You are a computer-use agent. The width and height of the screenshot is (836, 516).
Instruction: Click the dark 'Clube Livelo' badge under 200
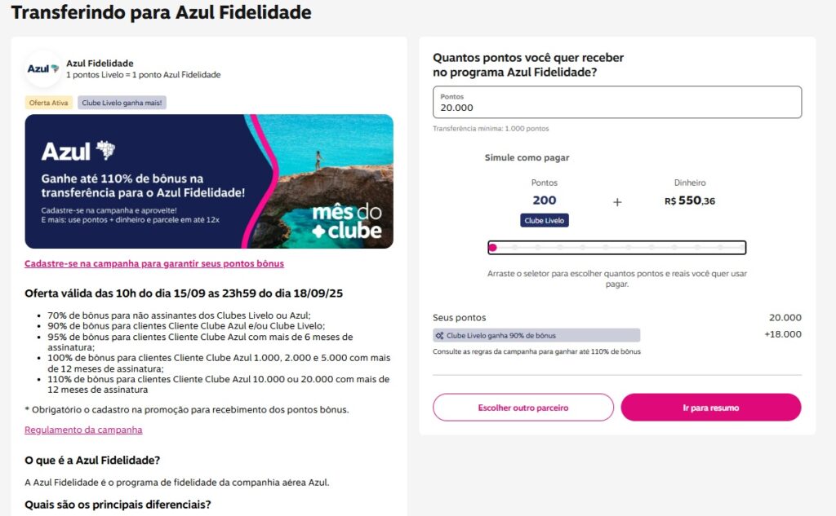point(545,220)
